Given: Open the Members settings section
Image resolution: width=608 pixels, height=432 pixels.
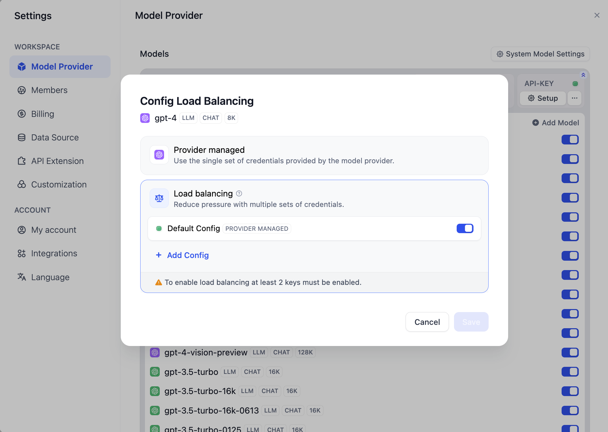Looking at the screenshot, I should (x=49, y=90).
